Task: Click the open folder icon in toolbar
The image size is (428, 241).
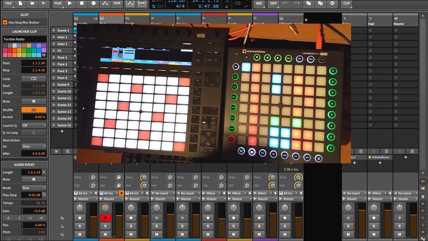Action: tap(32, 3)
